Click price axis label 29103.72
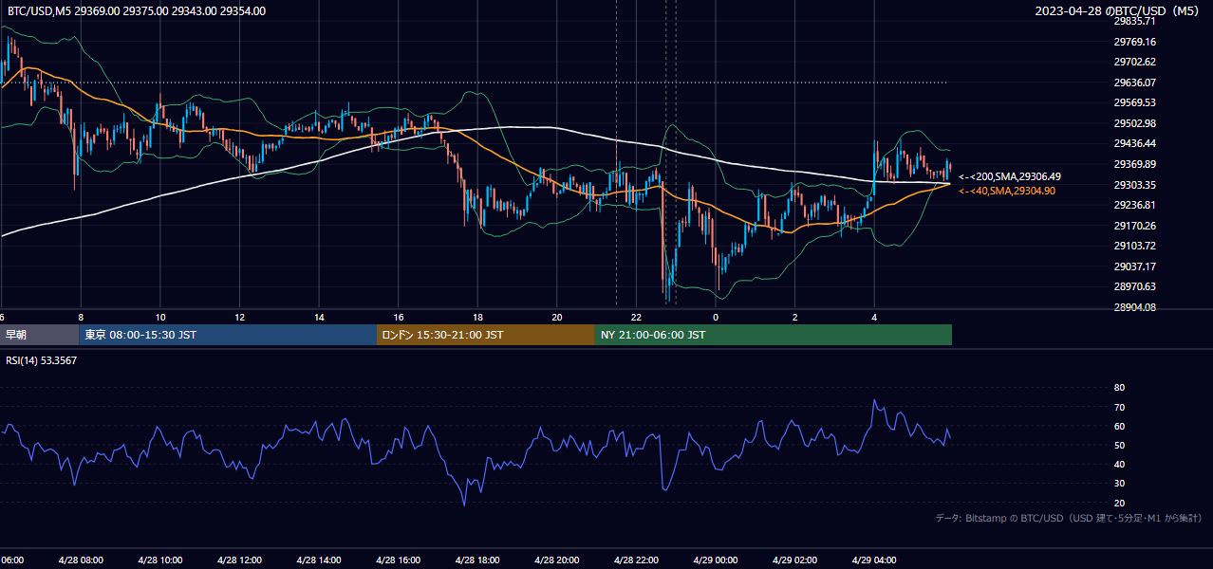This screenshot has width=1213, height=569. point(1135,246)
